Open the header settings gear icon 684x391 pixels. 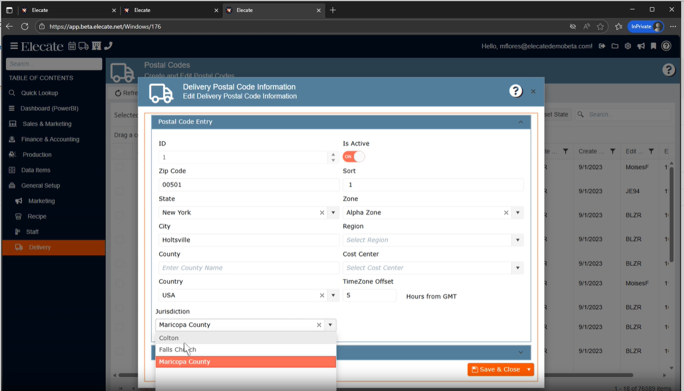[628, 46]
